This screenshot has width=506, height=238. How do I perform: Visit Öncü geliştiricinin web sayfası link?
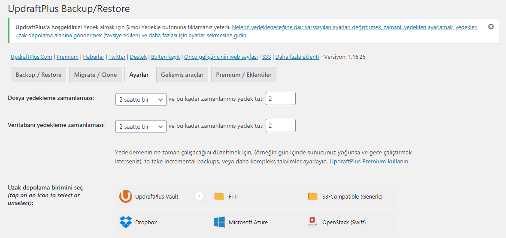coord(221,57)
